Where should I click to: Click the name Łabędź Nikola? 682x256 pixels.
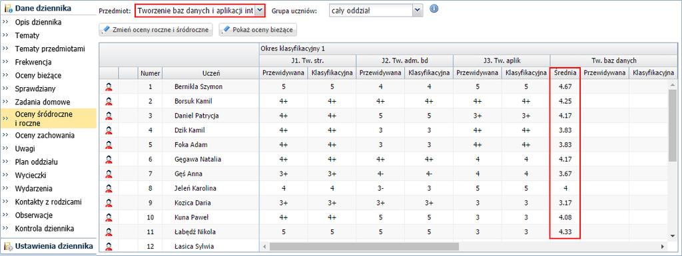pos(195,232)
